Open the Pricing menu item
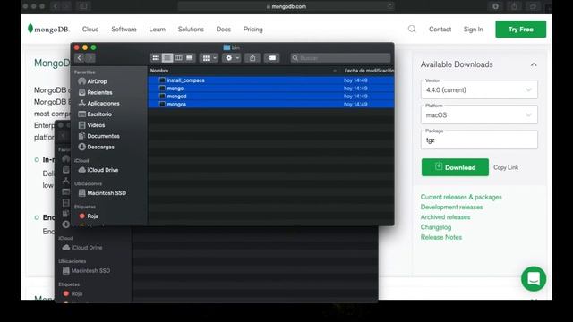Screen dimensions: 573x322 click(x=252, y=30)
